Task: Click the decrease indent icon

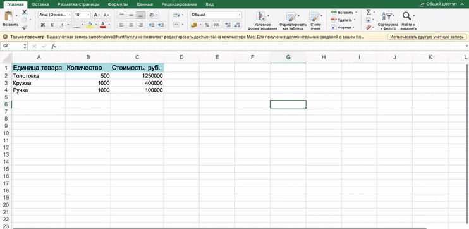Action: click(x=152, y=25)
